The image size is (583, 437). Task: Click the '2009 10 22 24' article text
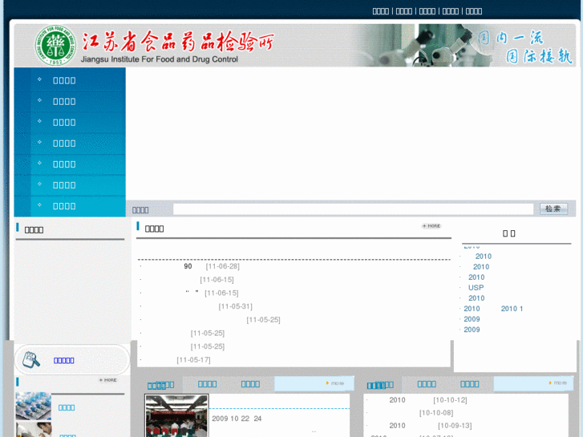[x=237, y=419]
